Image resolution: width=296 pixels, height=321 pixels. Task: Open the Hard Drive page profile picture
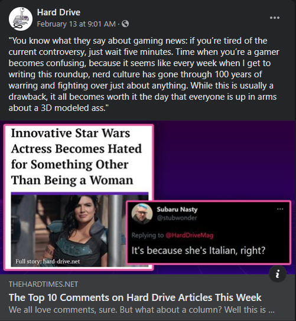pos(21,19)
